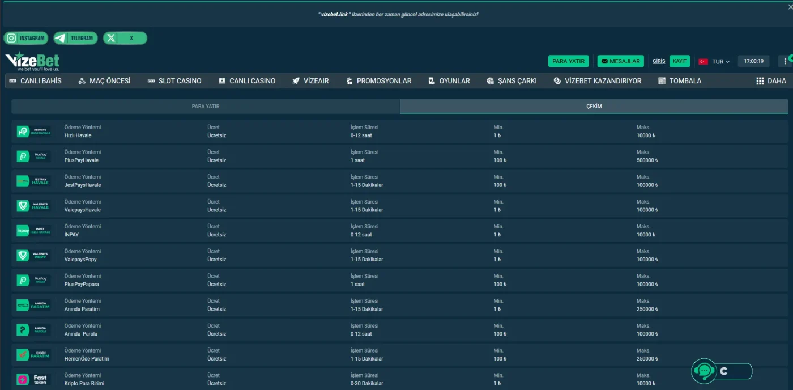The height and width of the screenshot is (390, 793).
Task: Expand the DAHA more menu
Action: click(771, 81)
